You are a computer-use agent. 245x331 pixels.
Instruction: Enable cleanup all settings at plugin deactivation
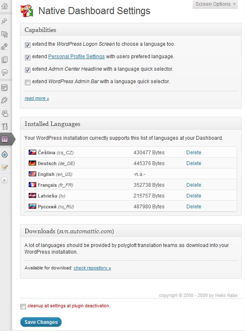pos(23,306)
